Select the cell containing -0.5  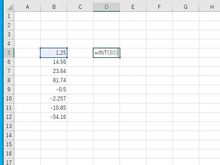[54, 89]
